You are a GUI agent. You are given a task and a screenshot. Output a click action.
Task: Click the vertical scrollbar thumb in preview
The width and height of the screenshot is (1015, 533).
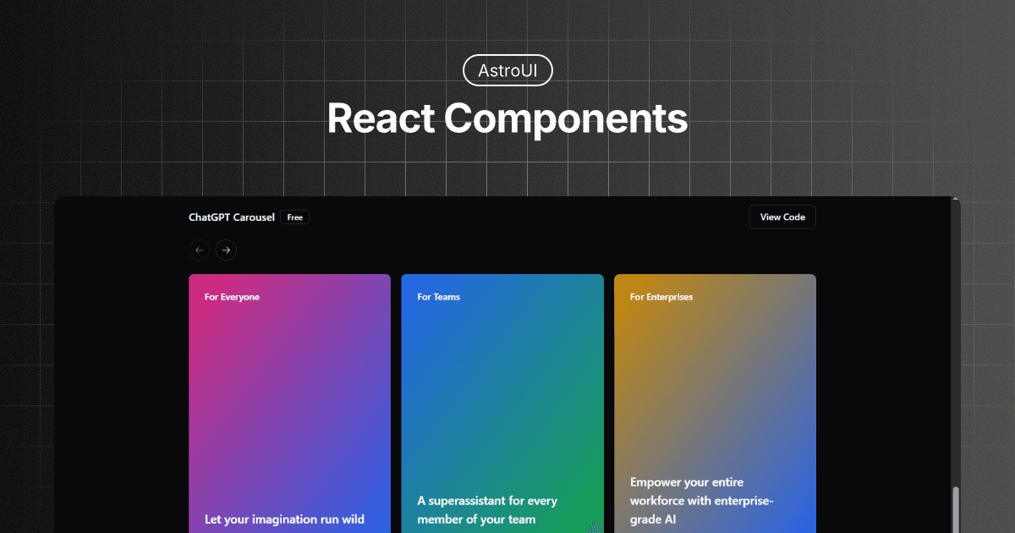[x=956, y=509]
